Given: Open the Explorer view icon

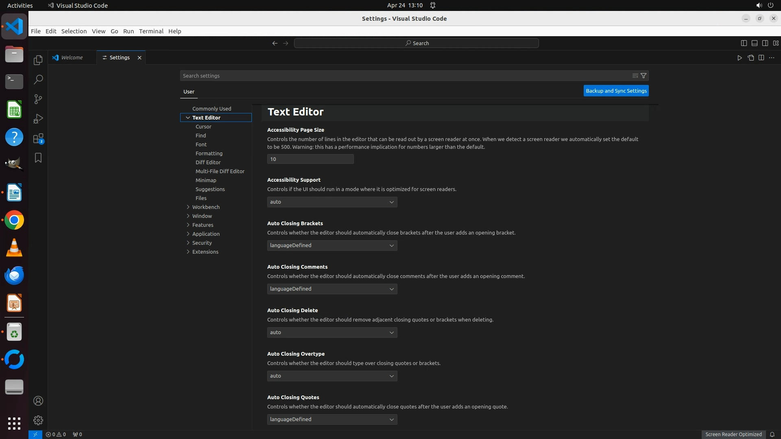Looking at the screenshot, I should tap(38, 60).
